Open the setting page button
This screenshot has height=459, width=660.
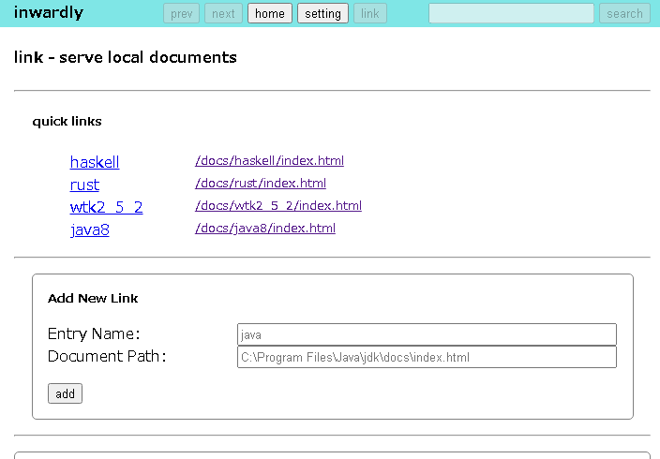tap(322, 13)
